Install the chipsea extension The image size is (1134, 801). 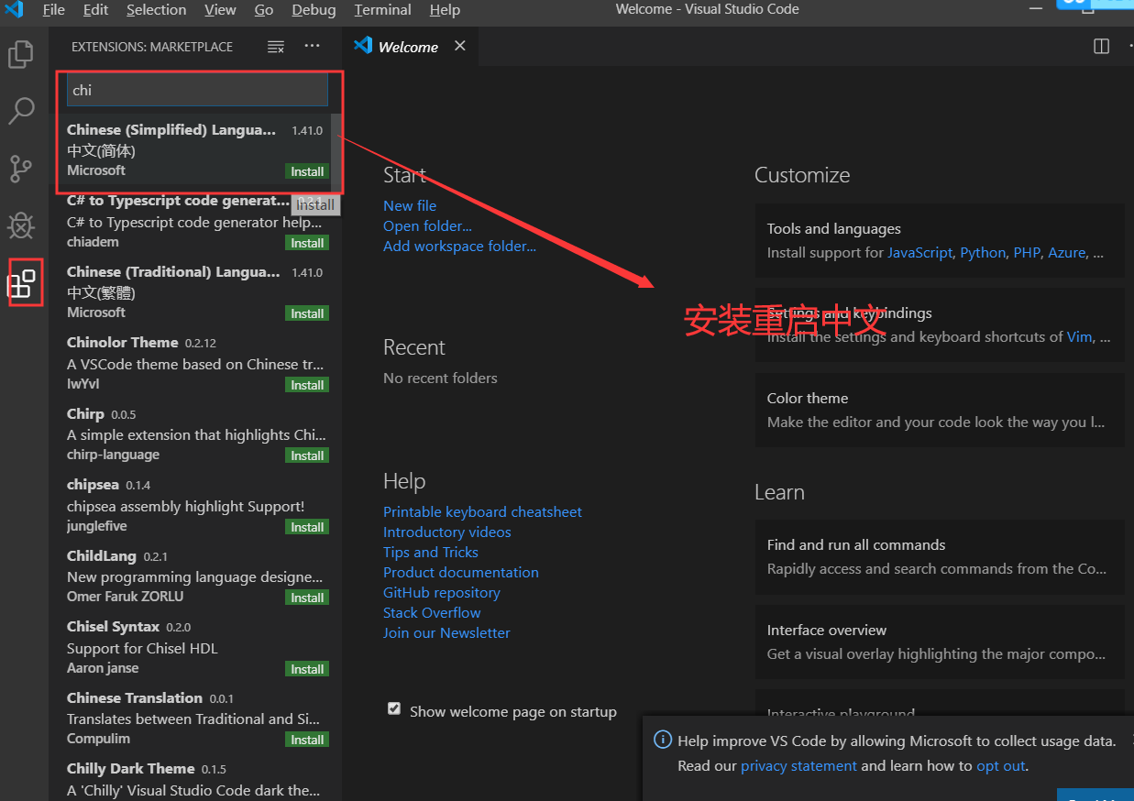coord(307,527)
